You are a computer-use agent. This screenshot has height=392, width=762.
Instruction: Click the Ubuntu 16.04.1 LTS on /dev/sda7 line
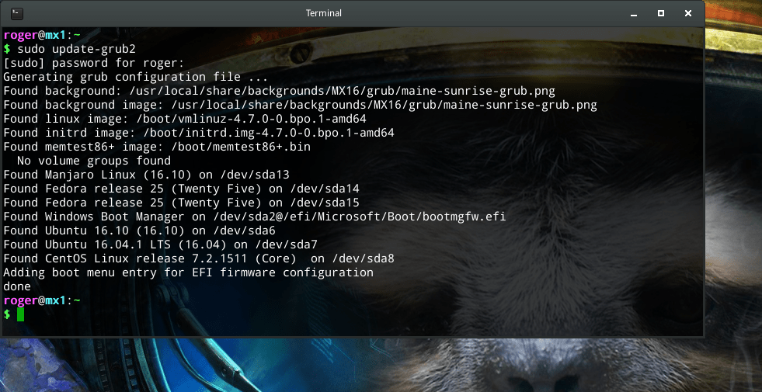pyautogui.click(x=160, y=245)
